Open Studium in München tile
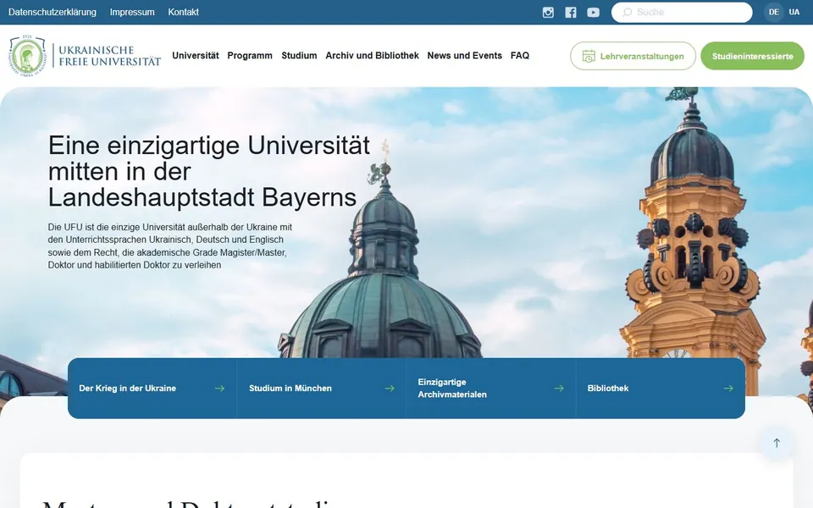Image resolution: width=813 pixels, height=508 pixels. coord(322,389)
